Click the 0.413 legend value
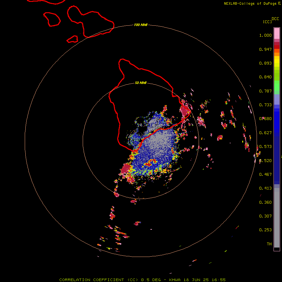282x282 pixels. 265,188
